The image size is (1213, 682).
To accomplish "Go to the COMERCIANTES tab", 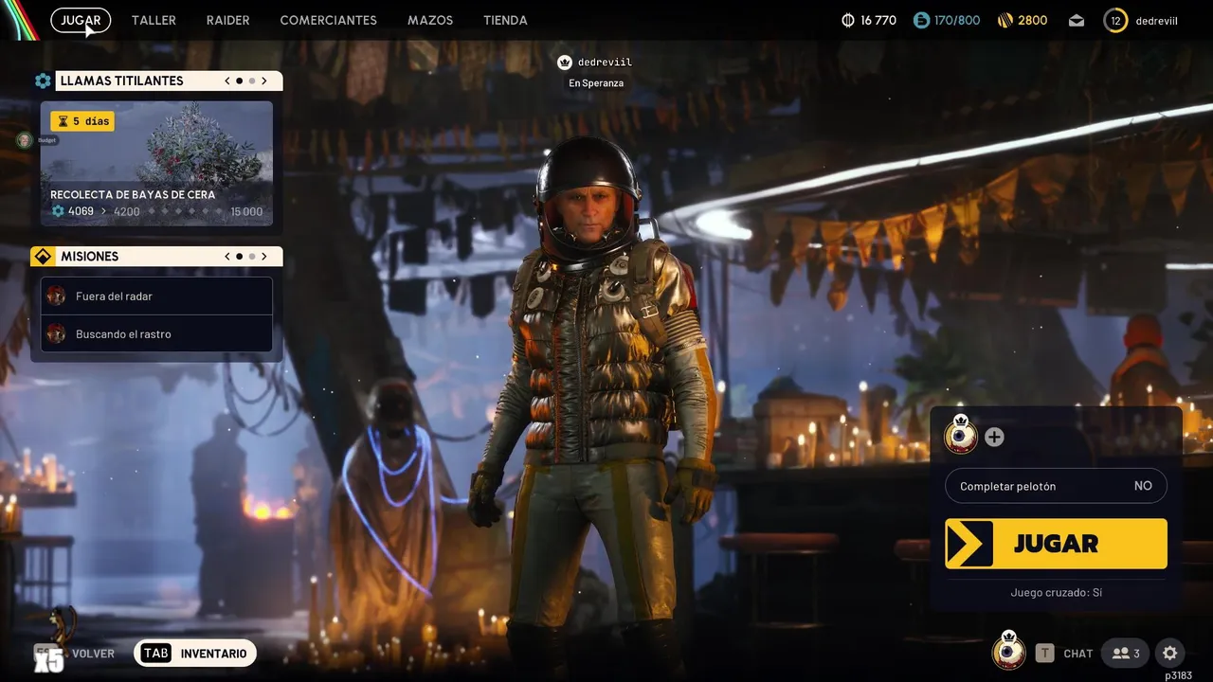I will click(328, 20).
